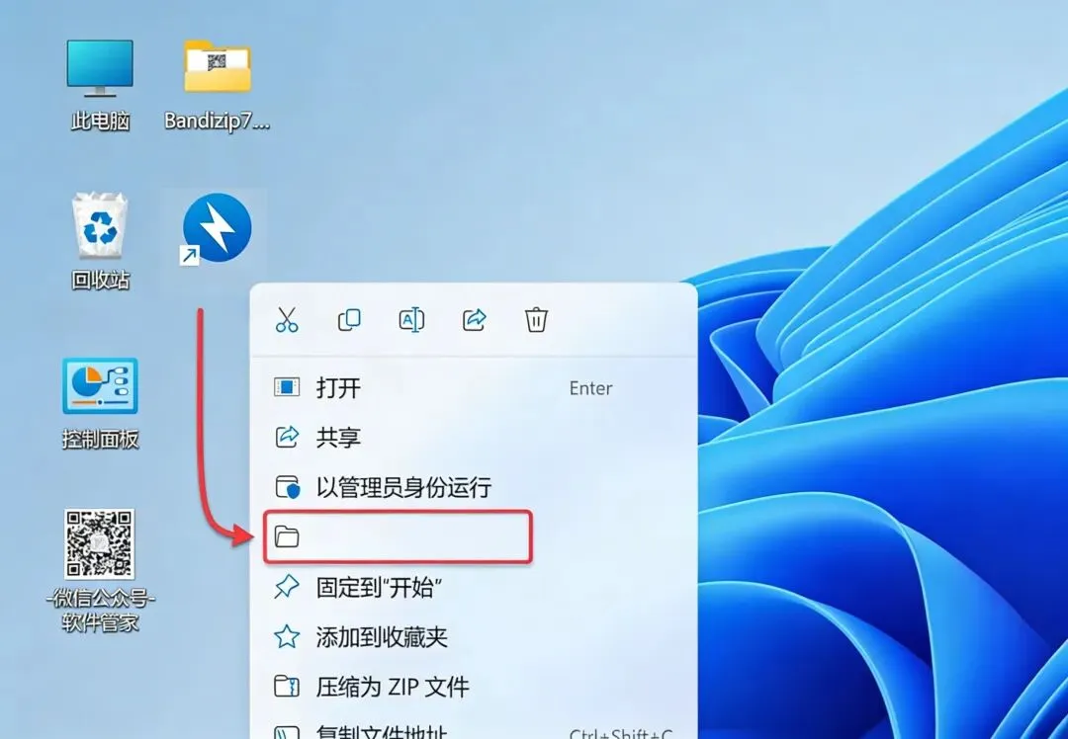This screenshot has width=1068, height=739.
Task: Select the Bandizip lightning shortcut icon
Action: pyautogui.click(x=216, y=229)
